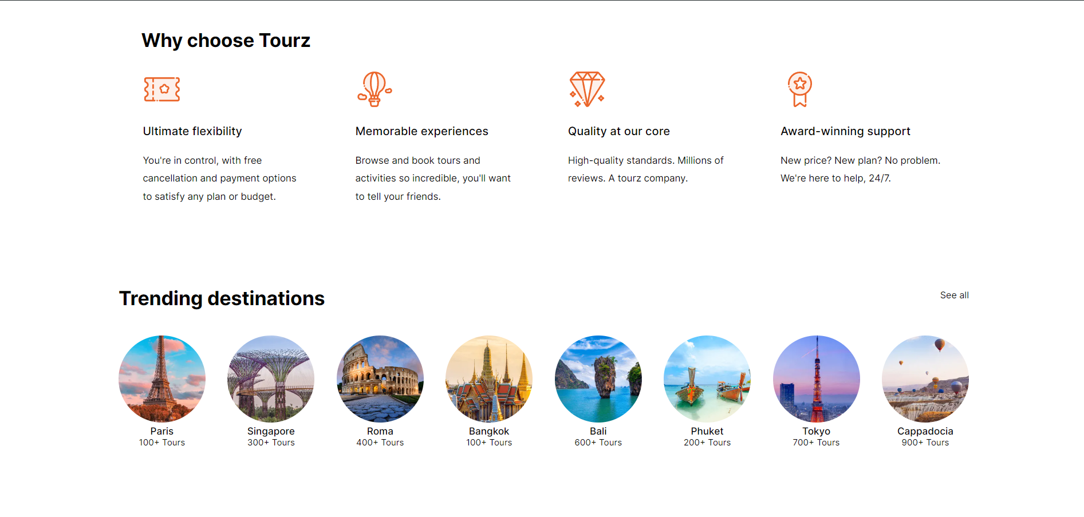Click the Tokyo destination name

click(817, 432)
